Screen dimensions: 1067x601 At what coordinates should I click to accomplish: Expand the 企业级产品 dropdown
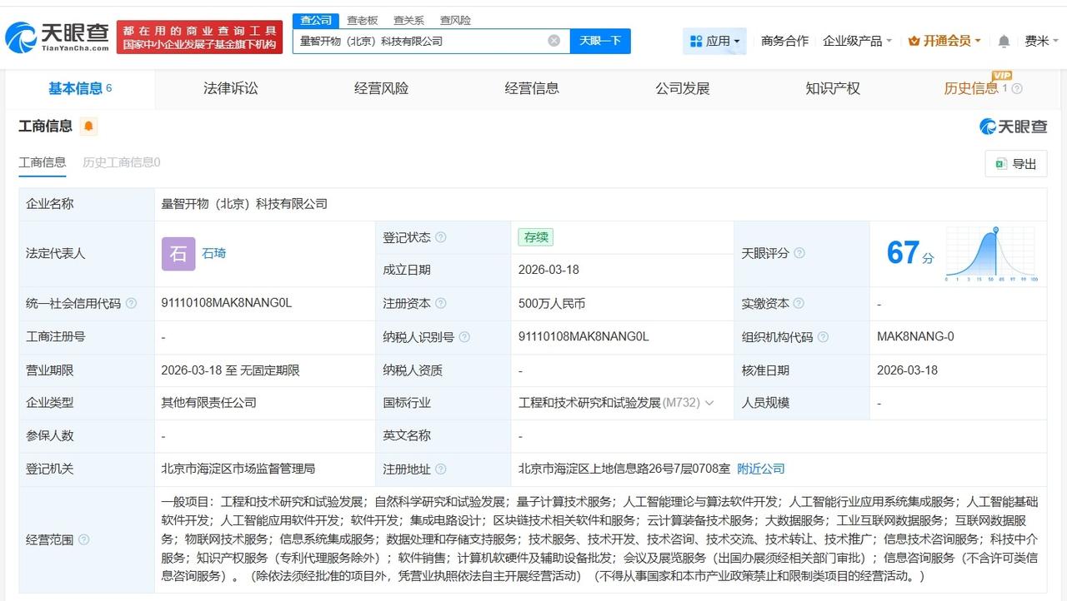858,40
